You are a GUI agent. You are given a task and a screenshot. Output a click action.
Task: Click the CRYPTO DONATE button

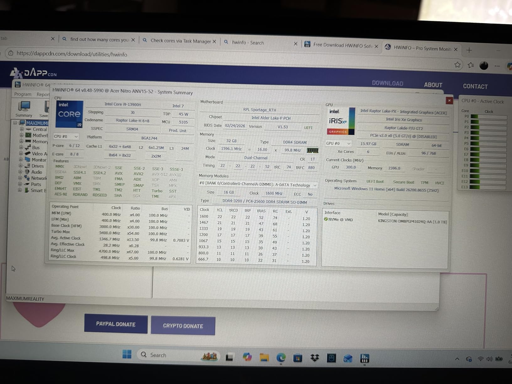183,326
